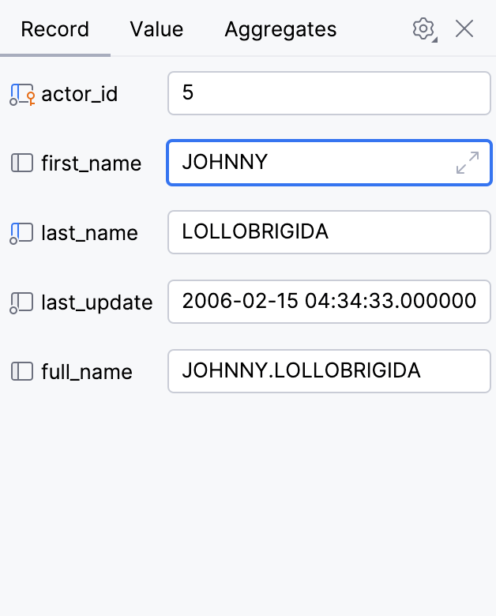Image resolution: width=496 pixels, height=616 pixels.
Task: Click the actor_id column label
Action: click(x=79, y=95)
